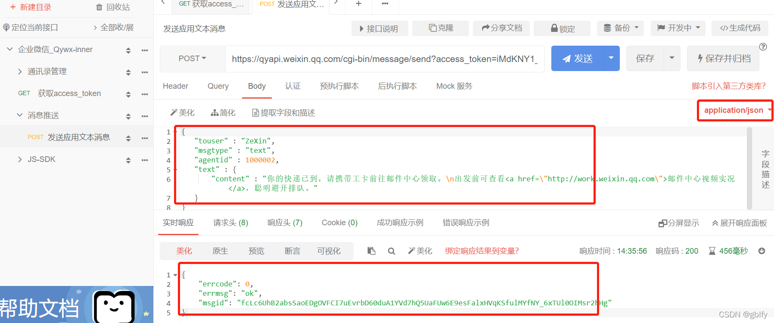Click the 克隆 clone button

coord(441,28)
